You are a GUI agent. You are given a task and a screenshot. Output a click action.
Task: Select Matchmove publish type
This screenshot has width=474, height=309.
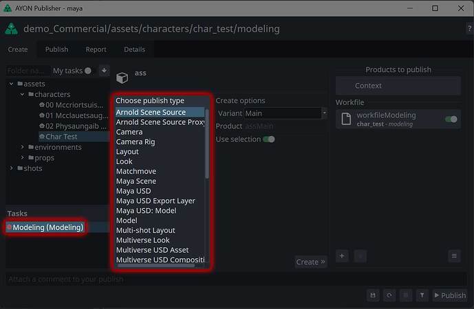click(160, 172)
